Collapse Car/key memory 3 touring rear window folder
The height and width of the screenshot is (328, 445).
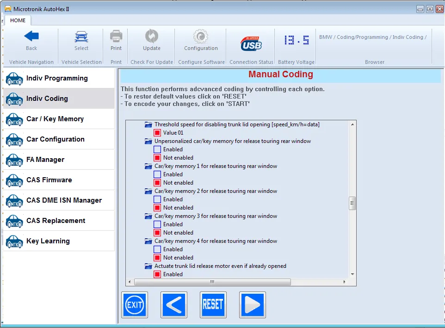click(148, 216)
